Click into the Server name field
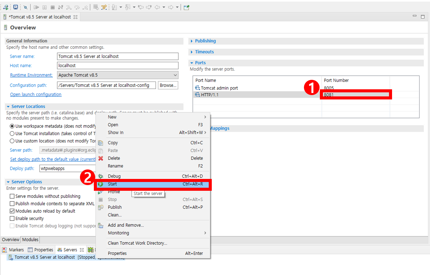This screenshot has height=275, width=430. click(118, 56)
